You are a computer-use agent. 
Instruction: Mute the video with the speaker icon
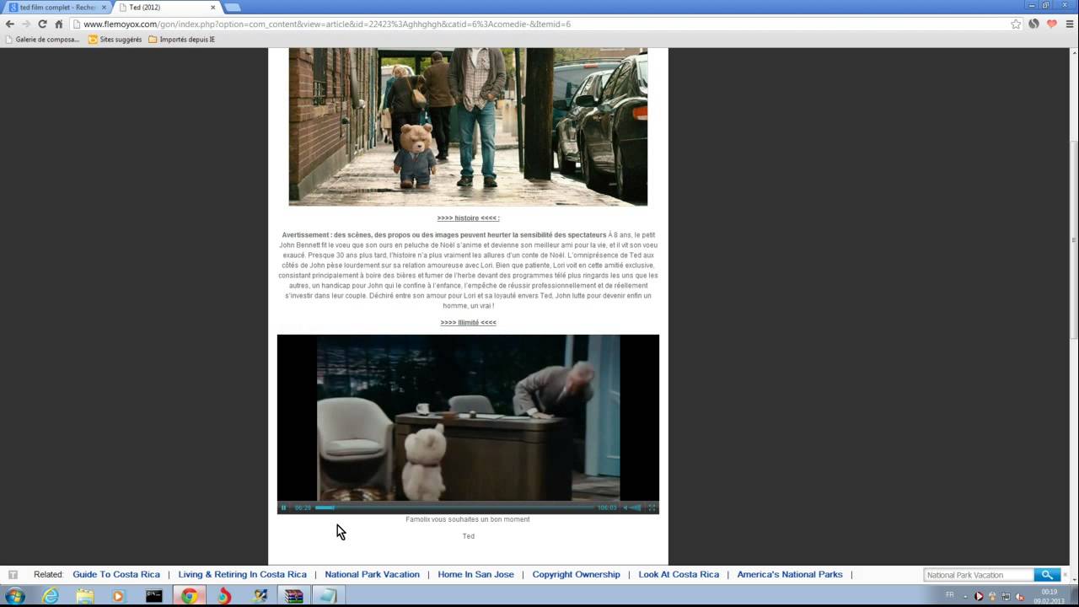click(625, 508)
